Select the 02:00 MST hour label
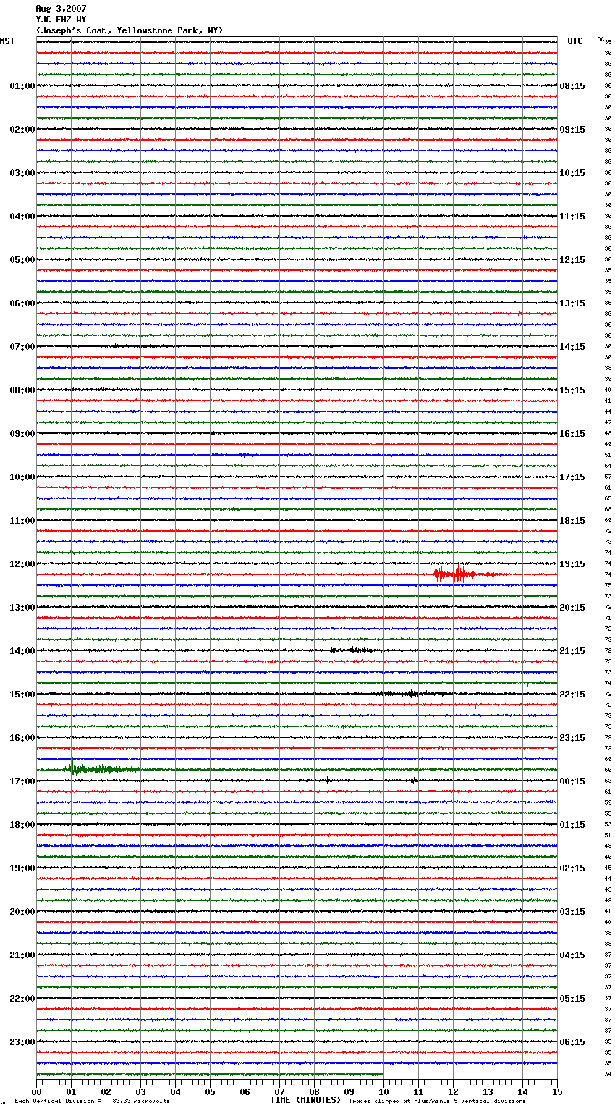The image size is (615, 1111). pyautogui.click(x=22, y=130)
